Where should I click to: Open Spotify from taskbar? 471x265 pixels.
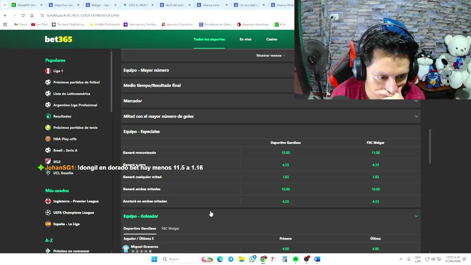tap(295, 259)
